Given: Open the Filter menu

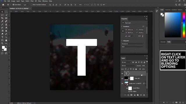Looking at the screenshot, I should pyautogui.click(x=32, y=1).
